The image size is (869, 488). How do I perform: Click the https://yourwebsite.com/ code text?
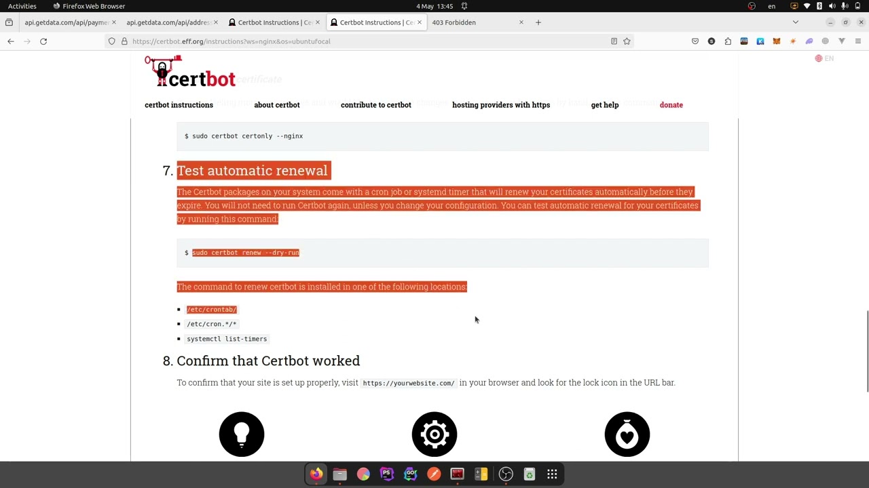point(409,383)
